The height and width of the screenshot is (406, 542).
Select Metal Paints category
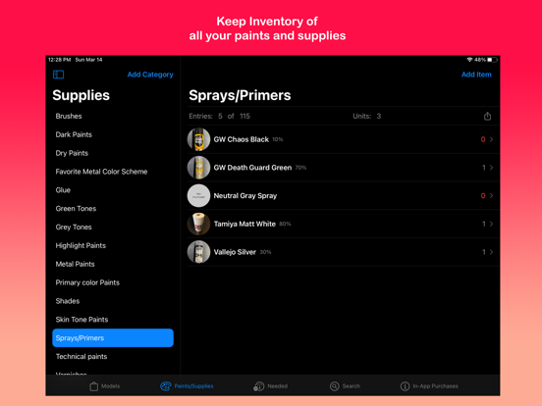(x=113, y=264)
